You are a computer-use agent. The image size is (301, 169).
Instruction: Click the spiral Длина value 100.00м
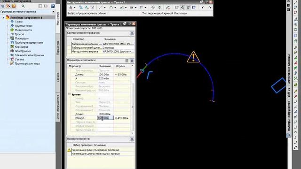click(105, 74)
